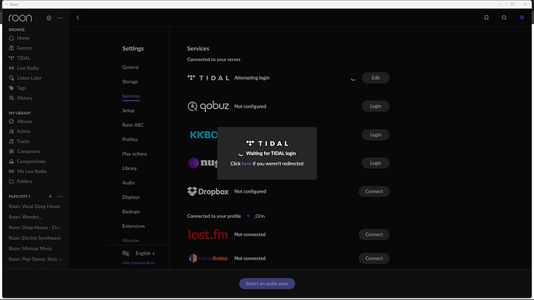
Task: Switch to General settings tab
Action: pos(131,67)
